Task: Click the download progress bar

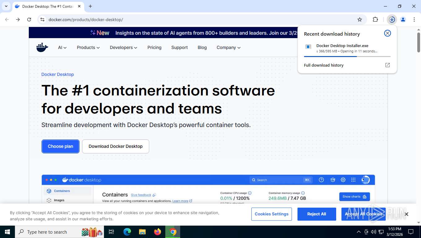Action: pos(347,56)
